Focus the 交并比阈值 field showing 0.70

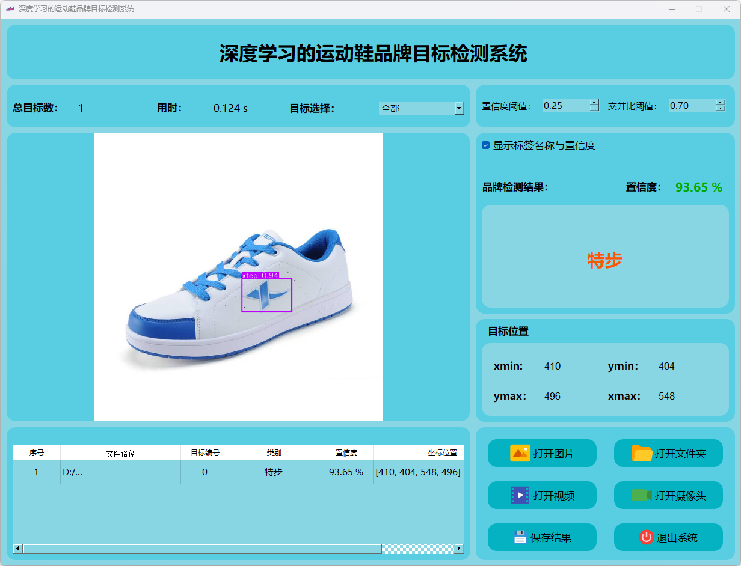click(x=692, y=105)
